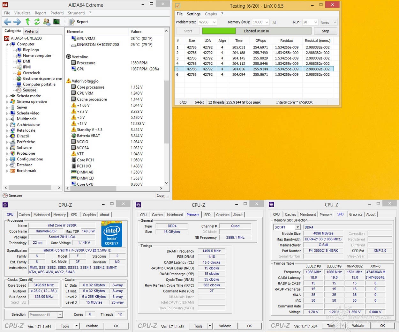This screenshot has height=332, width=399.
Task: Click the Valori voltaggio warning icon
Action: pyautogui.click(x=68, y=81)
